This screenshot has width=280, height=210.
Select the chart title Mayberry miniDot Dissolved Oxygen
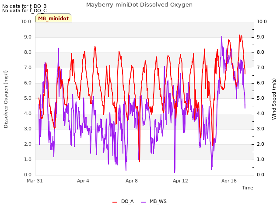tap(139, 5)
